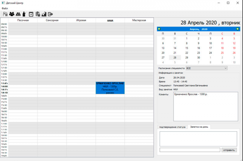This screenshot has height=161, width=243.
Task: Select Мастерская room column header
Action: pos(139,20)
